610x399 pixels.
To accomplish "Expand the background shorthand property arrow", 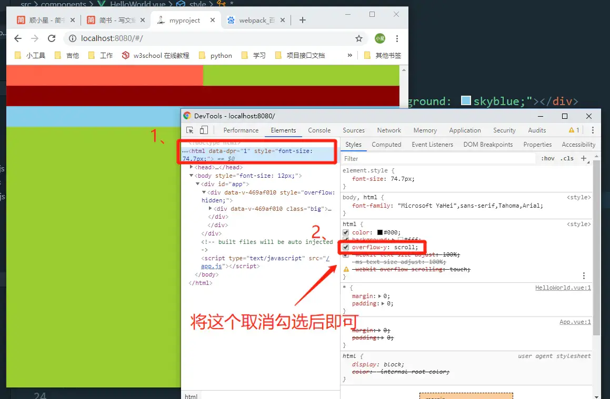I will coord(393,240).
